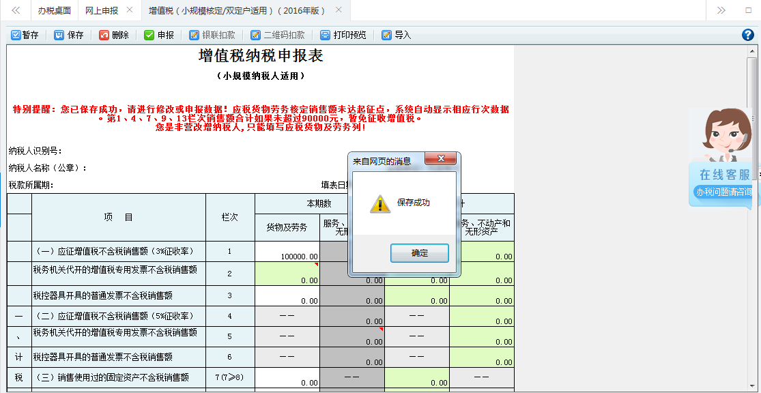
Task: Switch to the 网上申报 tab
Action: [x=102, y=11]
